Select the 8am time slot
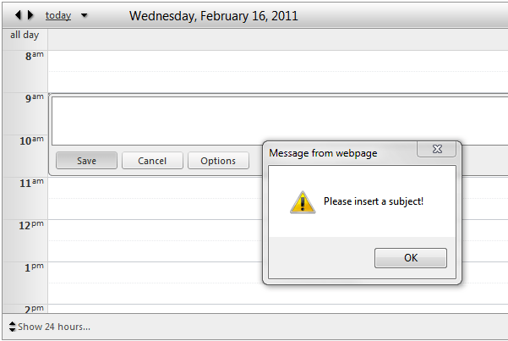This screenshot has height=341, width=508. (x=278, y=71)
